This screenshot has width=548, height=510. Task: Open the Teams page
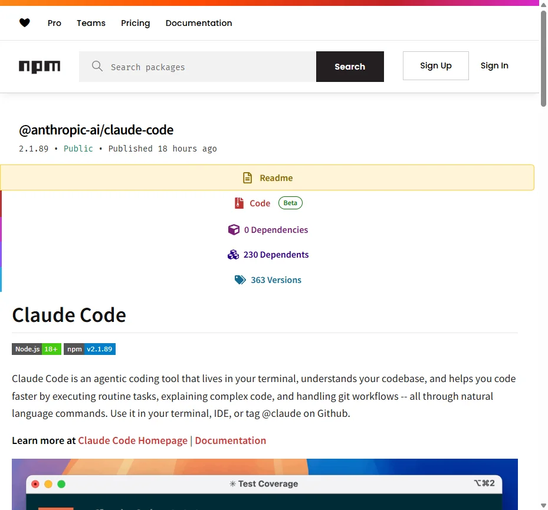[91, 23]
